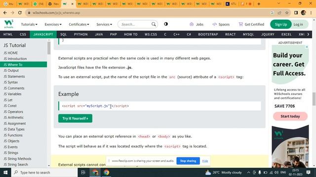Click the taskbar search box
Viewport: 316px width, 177px height.
[x=44, y=173]
